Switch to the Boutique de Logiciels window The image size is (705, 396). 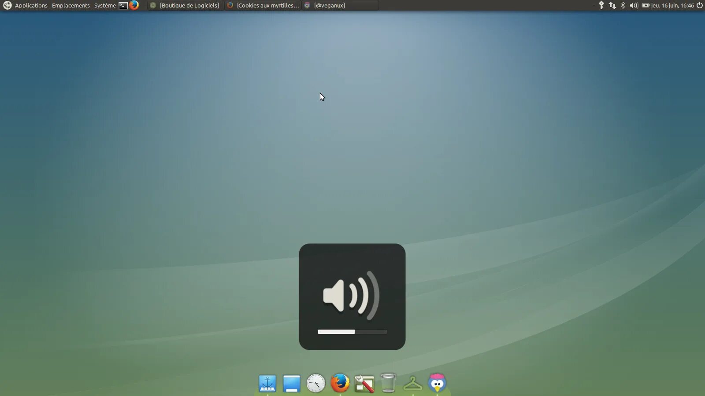pyautogui.click(x=185, y=5)
